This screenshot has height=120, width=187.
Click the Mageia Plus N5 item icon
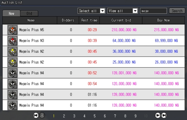12,30
